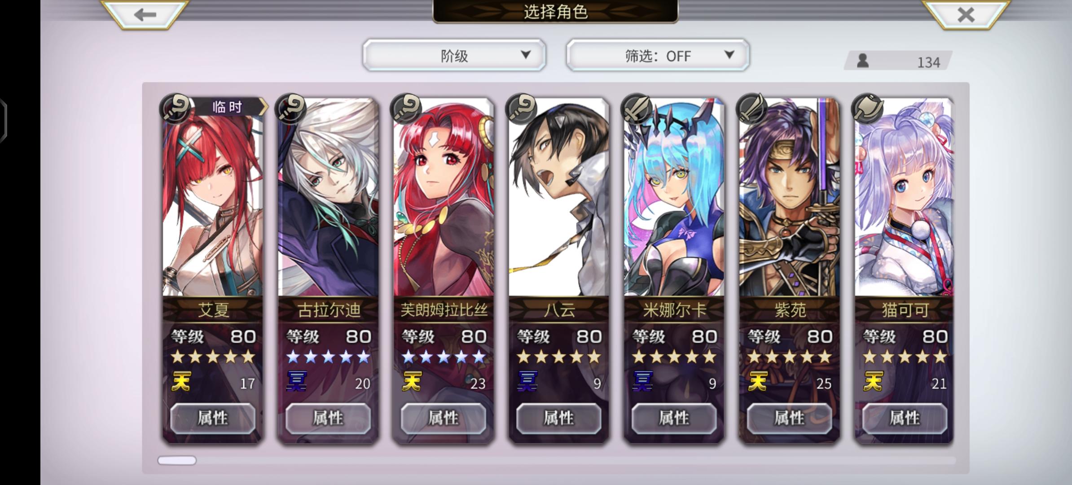
Task: Click 冥 element icon on 八云 card
Action: click(527, 381)
